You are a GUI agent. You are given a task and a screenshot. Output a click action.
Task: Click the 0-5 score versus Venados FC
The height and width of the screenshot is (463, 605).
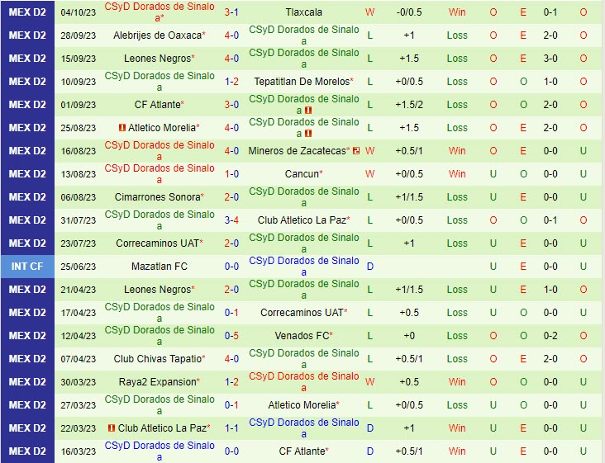[231, 336]
